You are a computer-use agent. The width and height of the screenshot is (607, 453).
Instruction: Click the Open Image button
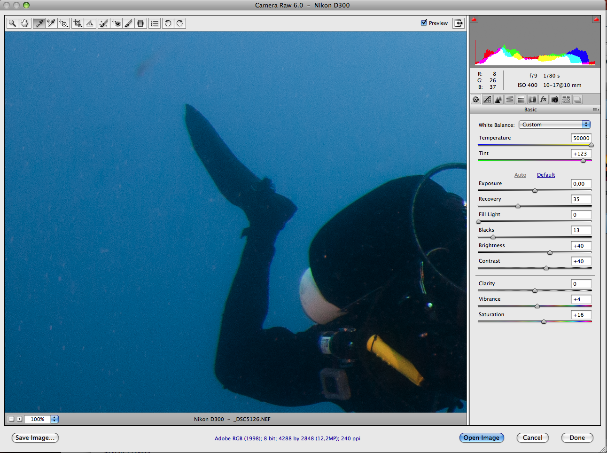point(482,437)
